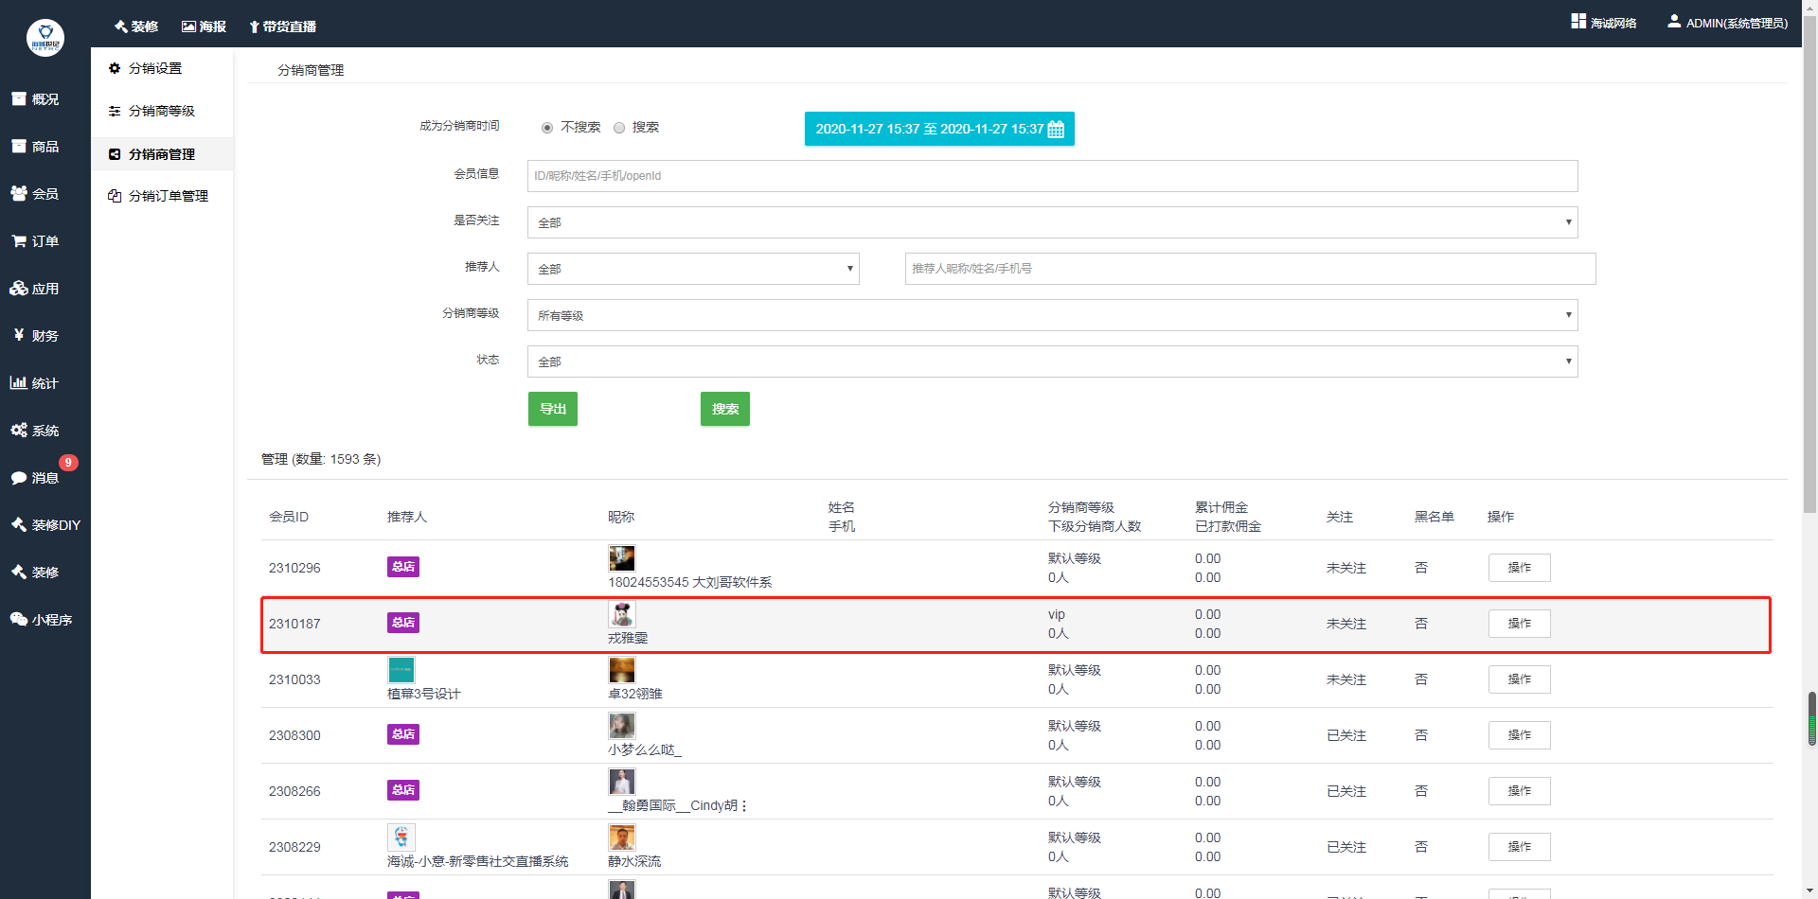Open 应用 apps icon in sidebar
Image resolution: width=1818 pixels, height=899 pixels.
(x=19, y=288)
